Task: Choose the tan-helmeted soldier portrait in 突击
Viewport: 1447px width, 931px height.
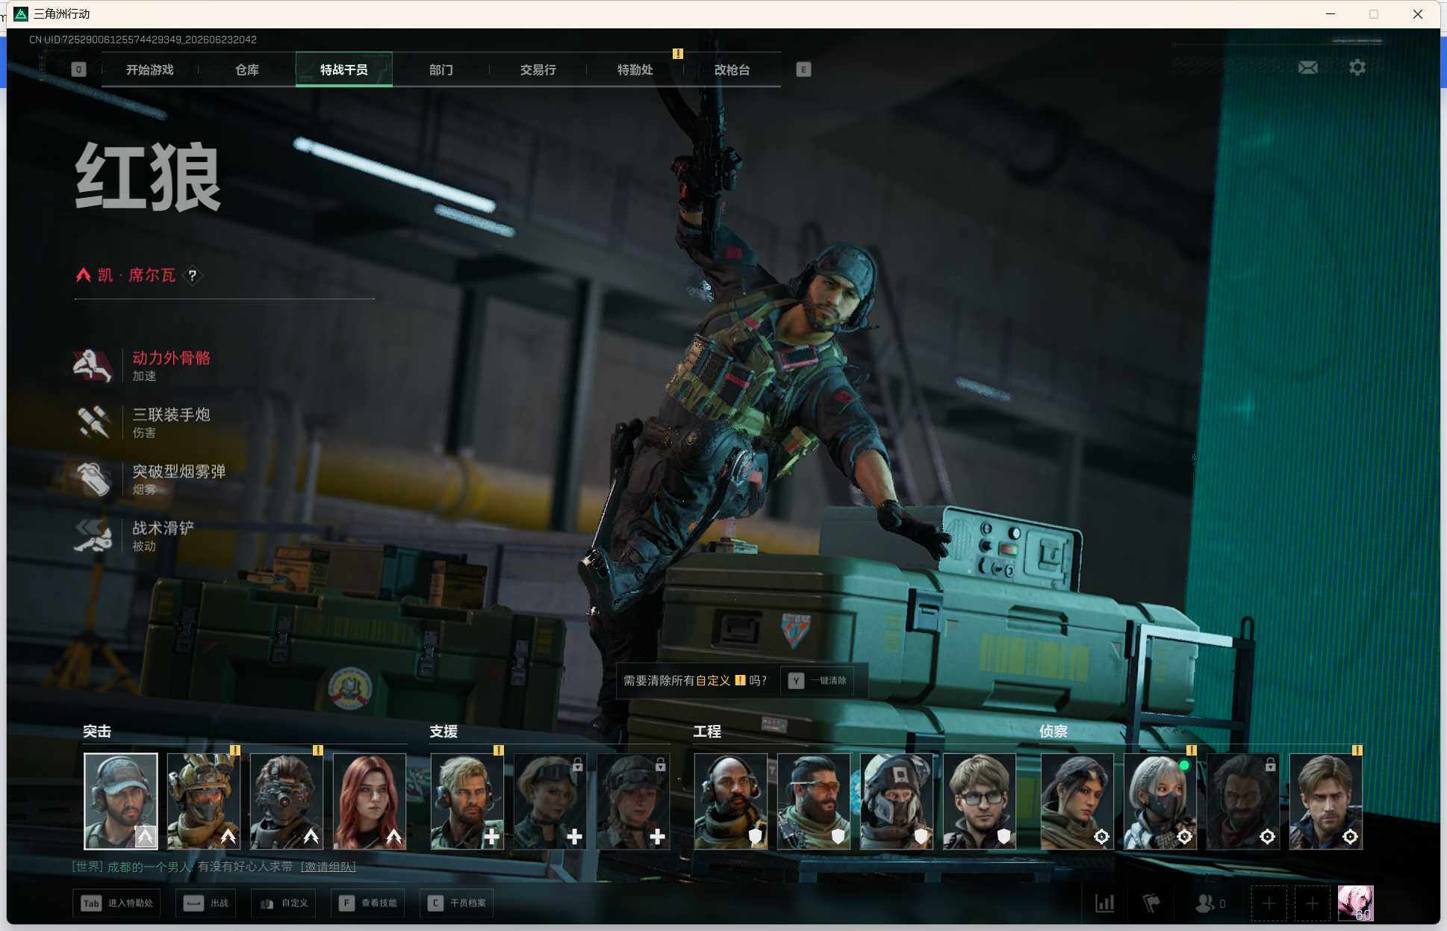Action: point(204,801)
